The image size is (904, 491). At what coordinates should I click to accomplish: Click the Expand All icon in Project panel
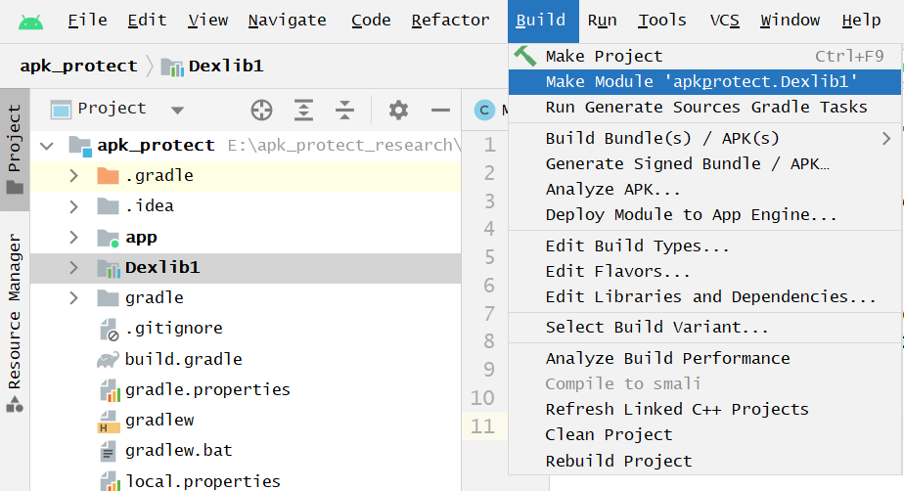[x=304, y=110]
